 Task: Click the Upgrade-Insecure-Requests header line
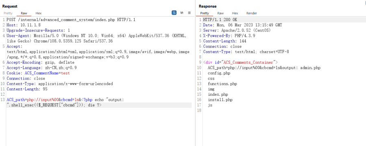coord(38,30)
